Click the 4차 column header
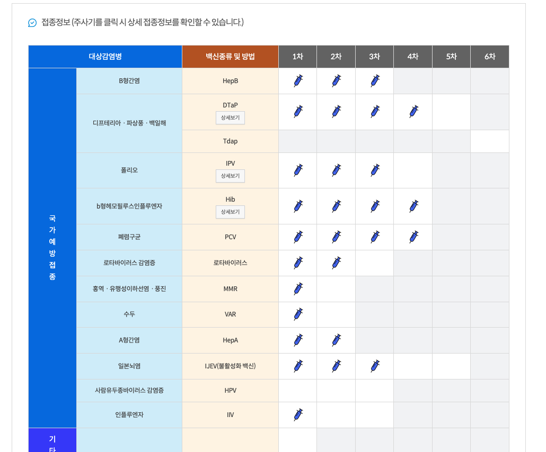The image size is (546, 452). click(413, 57)
